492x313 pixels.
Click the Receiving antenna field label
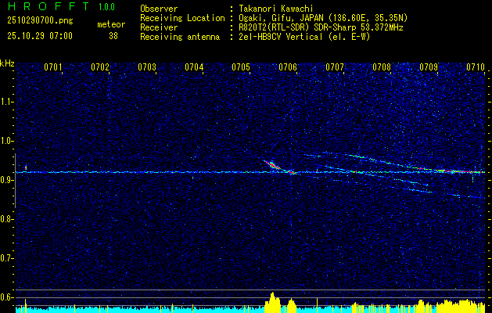(180, 37)
